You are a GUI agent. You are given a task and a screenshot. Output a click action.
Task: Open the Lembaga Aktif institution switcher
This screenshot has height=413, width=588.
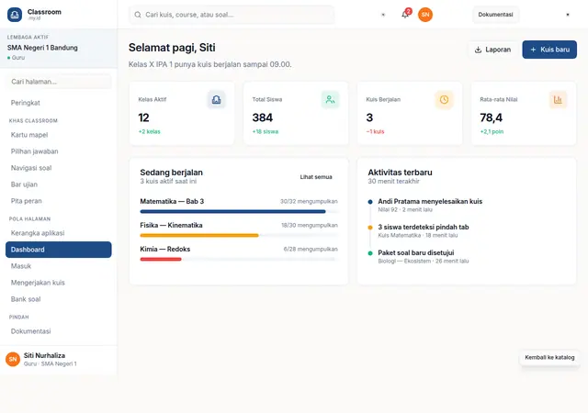coord(59,48)
